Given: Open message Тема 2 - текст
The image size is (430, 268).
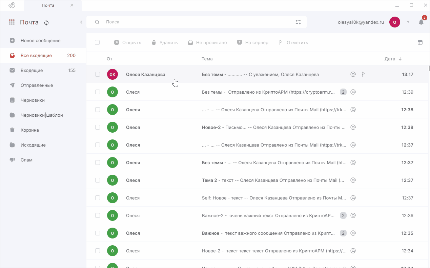Looking at the screenshot, I should (258, 180).
